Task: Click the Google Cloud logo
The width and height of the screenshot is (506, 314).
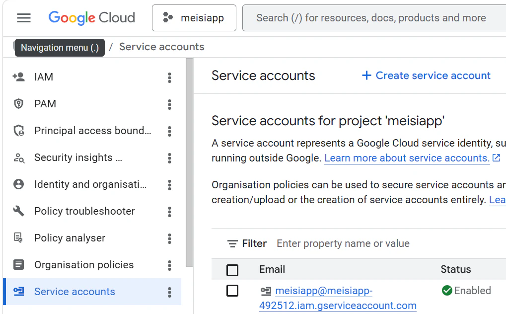Action: coord(92,18)
